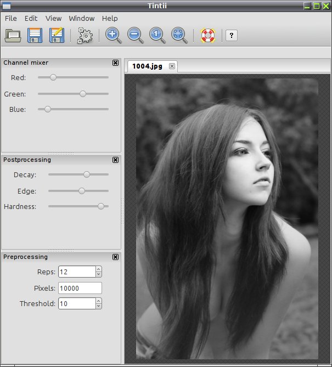Click the question mark About button
332x367 pixels.
coord(232,36)
